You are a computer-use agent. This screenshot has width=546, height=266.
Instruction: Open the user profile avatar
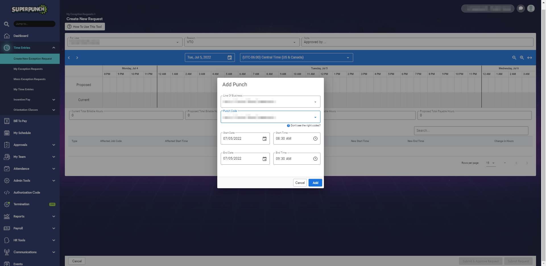531,9
